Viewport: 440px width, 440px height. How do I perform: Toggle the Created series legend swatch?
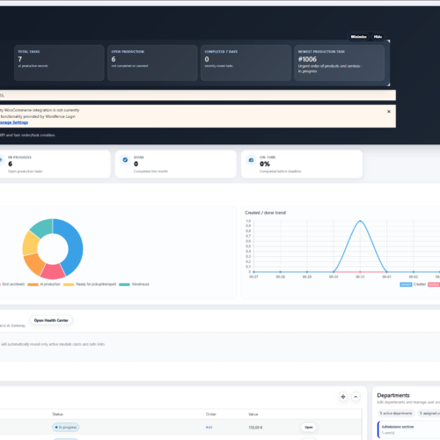point(406,284)
